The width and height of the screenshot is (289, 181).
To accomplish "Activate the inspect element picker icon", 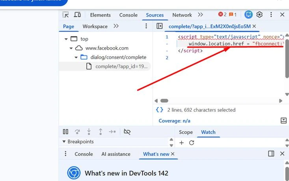I will pos(65,15).
